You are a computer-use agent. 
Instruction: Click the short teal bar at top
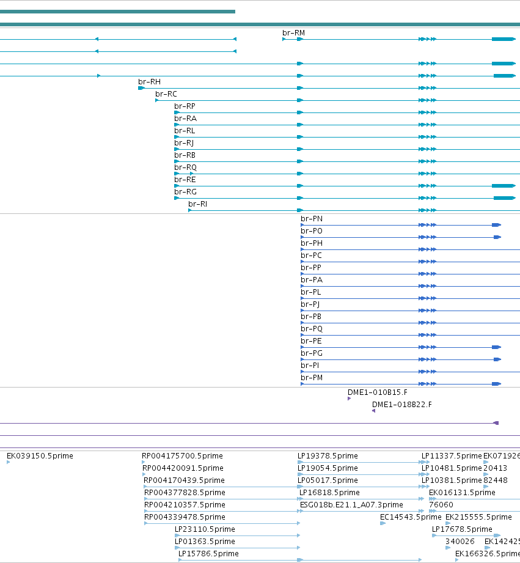pos(117,12)
